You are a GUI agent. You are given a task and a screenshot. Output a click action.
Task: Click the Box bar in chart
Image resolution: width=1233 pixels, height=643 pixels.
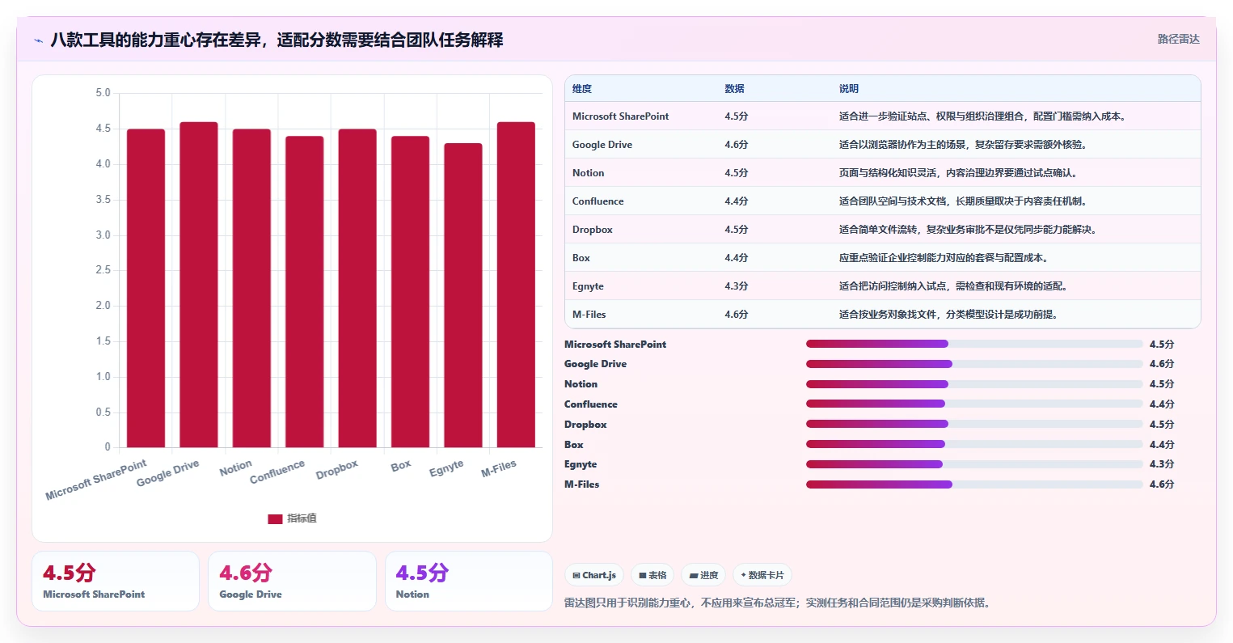pyautogui.click(x=410, y=292)
